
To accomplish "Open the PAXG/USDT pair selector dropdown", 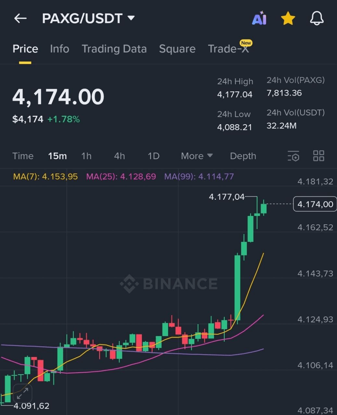I will click(x=88, y=18).
